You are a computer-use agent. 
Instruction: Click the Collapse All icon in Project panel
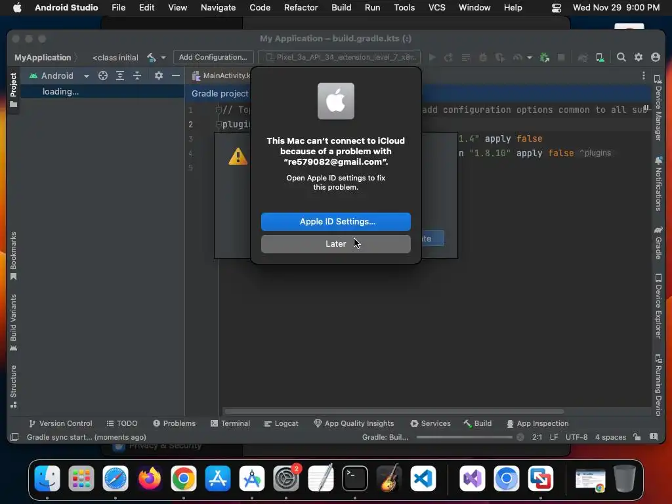coord(137,76)
